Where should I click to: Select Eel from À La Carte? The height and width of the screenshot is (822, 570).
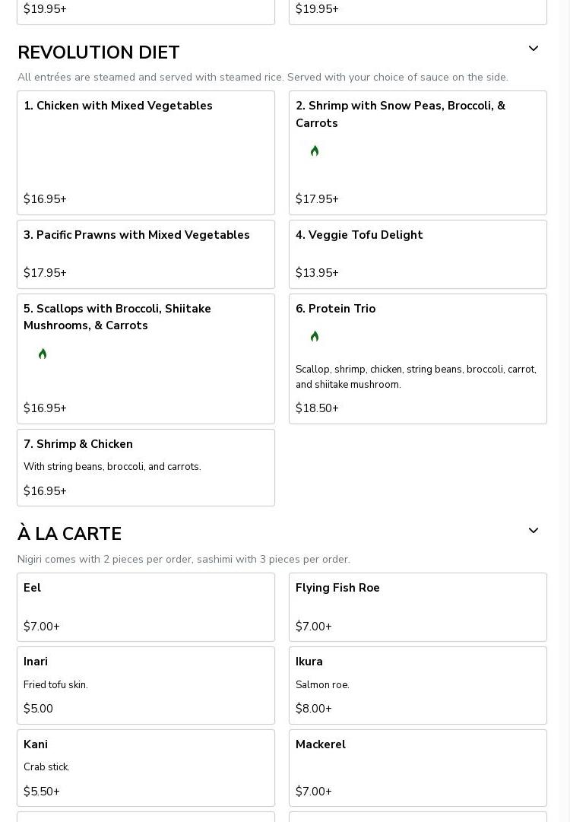click(145, 607)
